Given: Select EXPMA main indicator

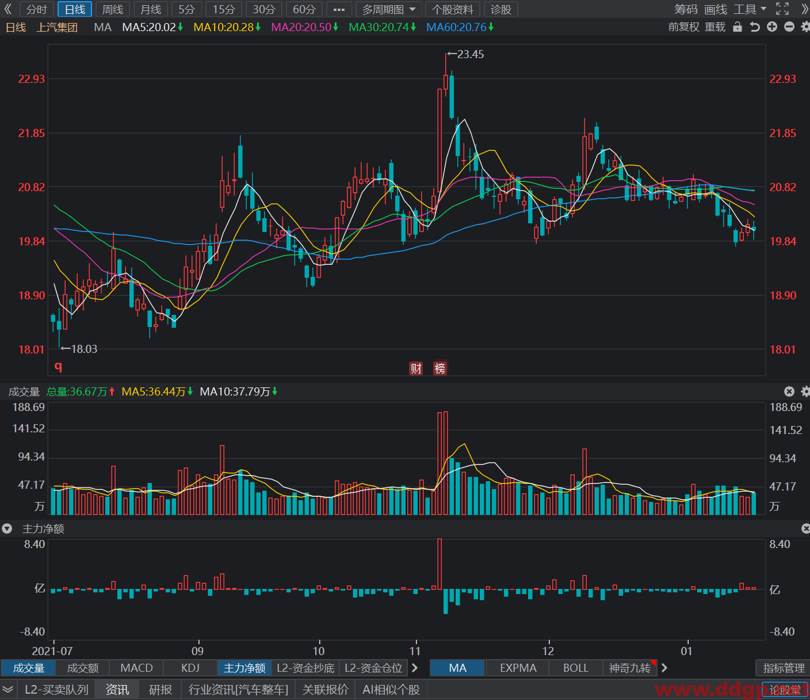Looking at the screenshot, I should click(518, 668).
